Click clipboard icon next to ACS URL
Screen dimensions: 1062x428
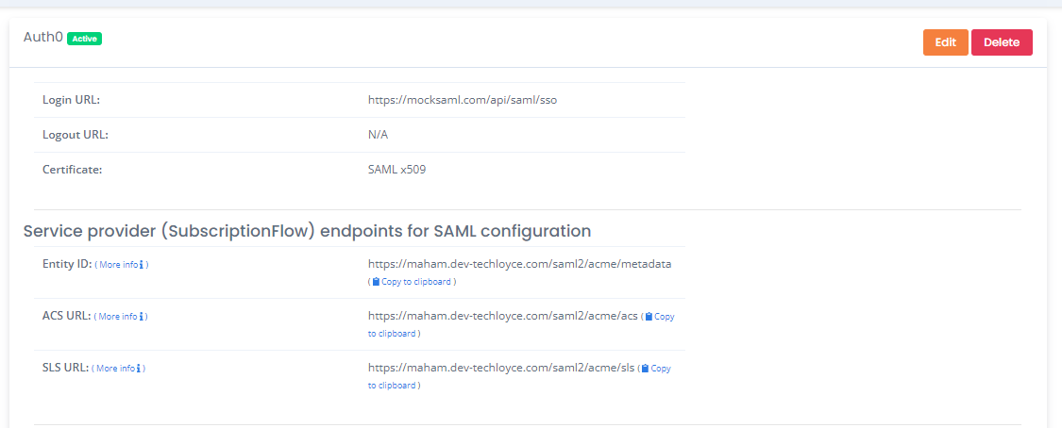[649, 317]
